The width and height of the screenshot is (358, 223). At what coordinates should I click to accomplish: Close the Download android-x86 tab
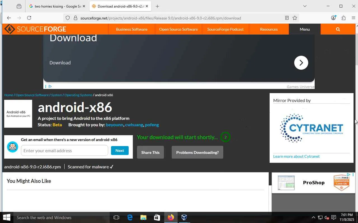click(147, 6)
